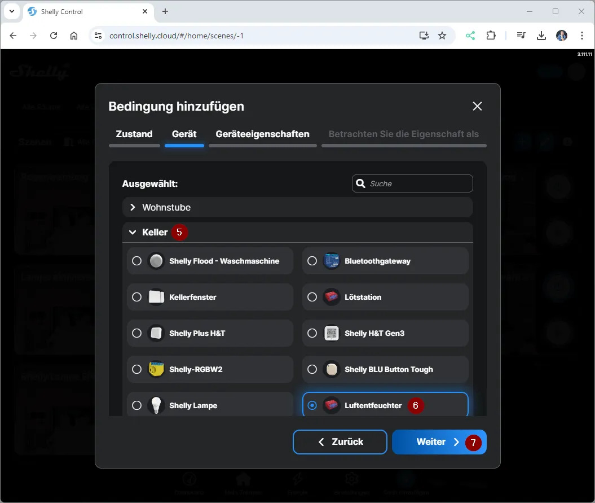Click the Shelly Flood Waschmaschine device icon
The height and width of the screenshot is (503, 595).
[156, 261]
